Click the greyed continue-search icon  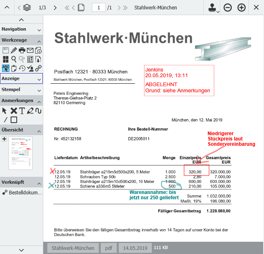pyautogui.click(x=22, y=59)
